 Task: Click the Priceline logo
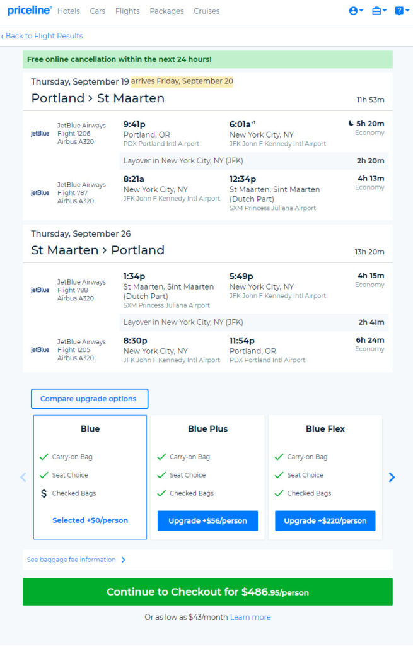30,10
